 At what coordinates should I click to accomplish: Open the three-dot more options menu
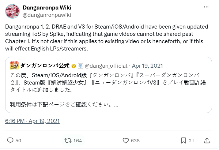click(206, 7)
